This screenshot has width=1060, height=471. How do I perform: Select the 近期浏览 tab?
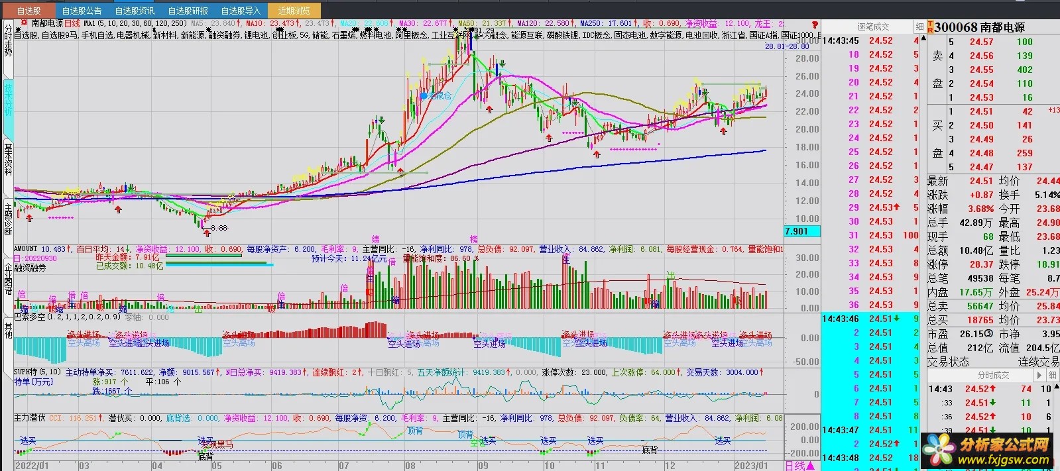(294, 11)
